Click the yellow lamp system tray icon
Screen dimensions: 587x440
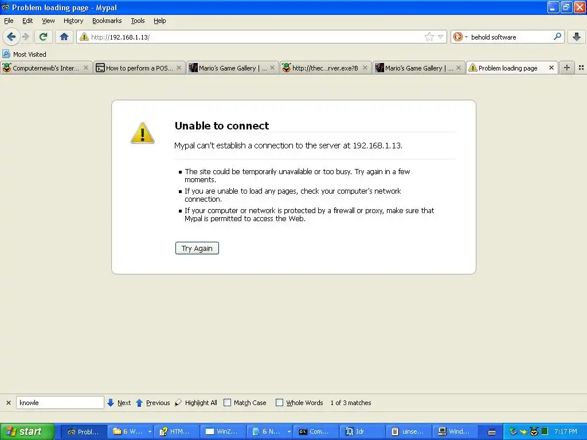pos(523,432)
